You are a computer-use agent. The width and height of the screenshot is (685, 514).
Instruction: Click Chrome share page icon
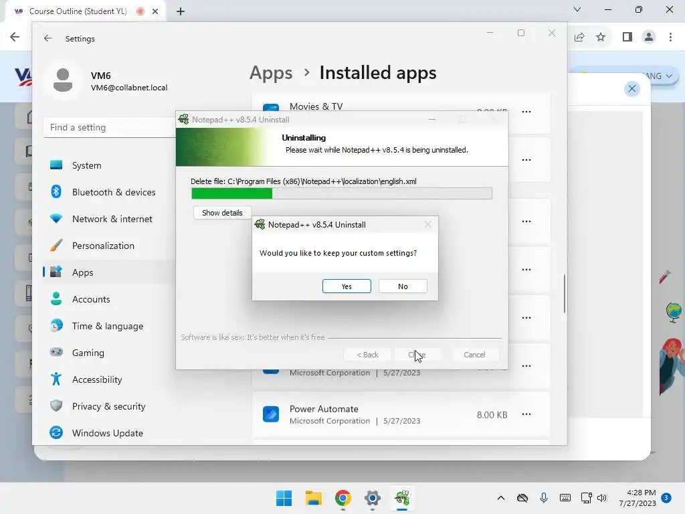[579, 37]
